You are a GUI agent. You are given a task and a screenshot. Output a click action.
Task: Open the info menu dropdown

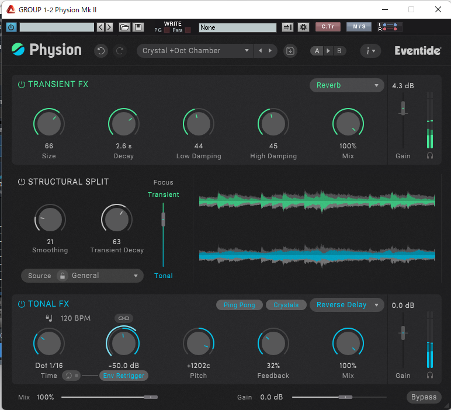(370, 51)
